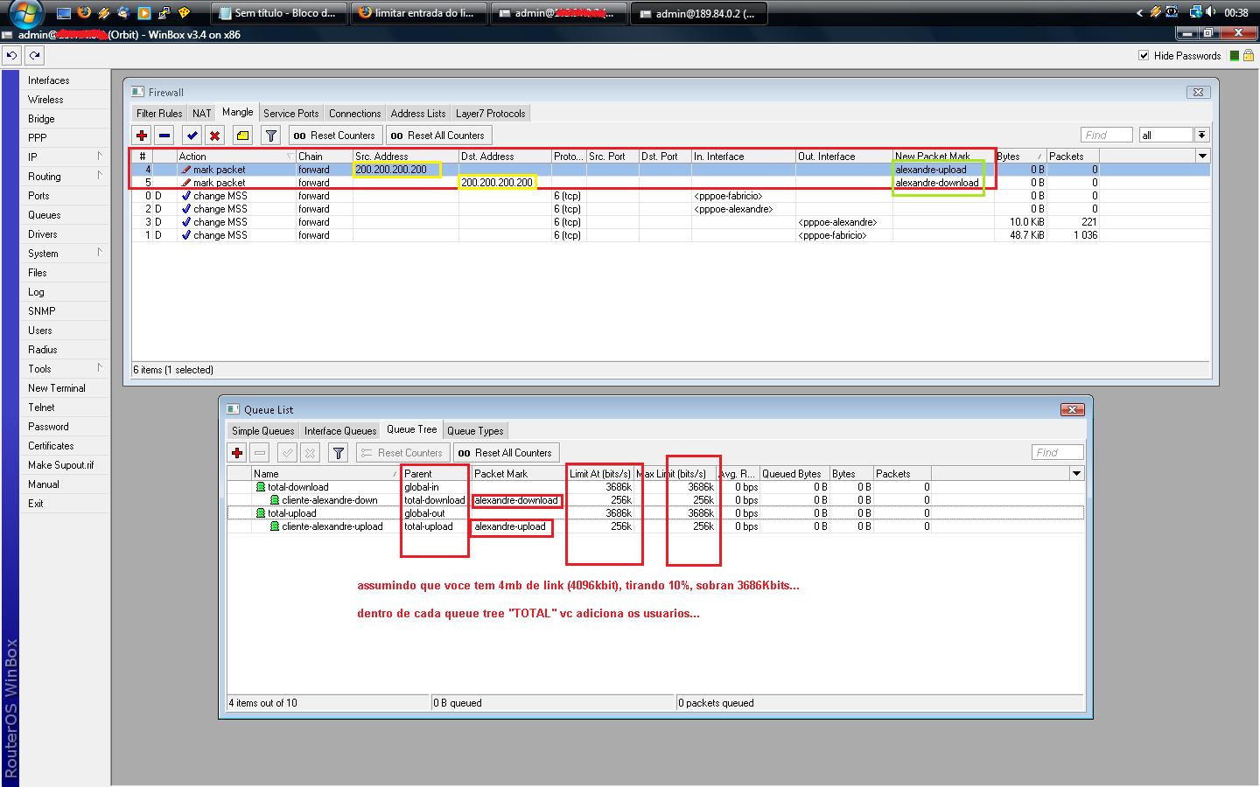Click the alexandre-upload packet mark in Firewall
Viewport: 1260px width, 787px height.
point(931,170)
